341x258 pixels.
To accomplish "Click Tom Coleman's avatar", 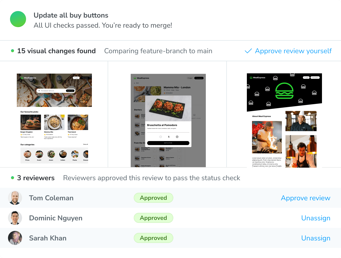I will pos(15,198).
